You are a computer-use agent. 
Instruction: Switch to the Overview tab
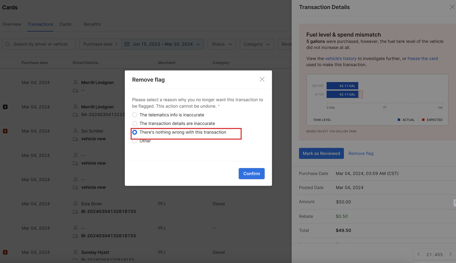tap(12, 24)
